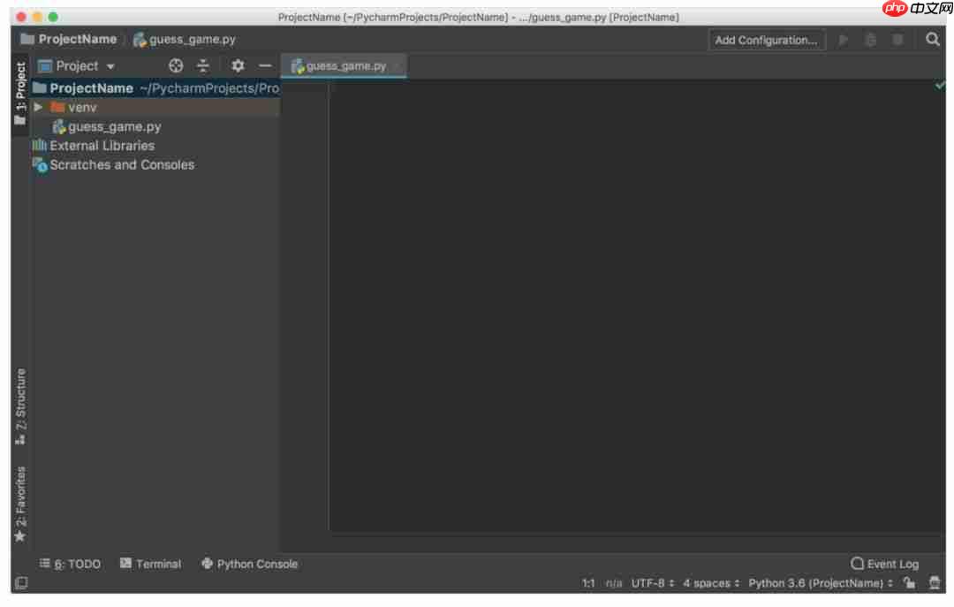The width and height of the screenshot is (954, 607).
Task: Toggle the write-lock icon in the status bar
Action: point(910,583)
